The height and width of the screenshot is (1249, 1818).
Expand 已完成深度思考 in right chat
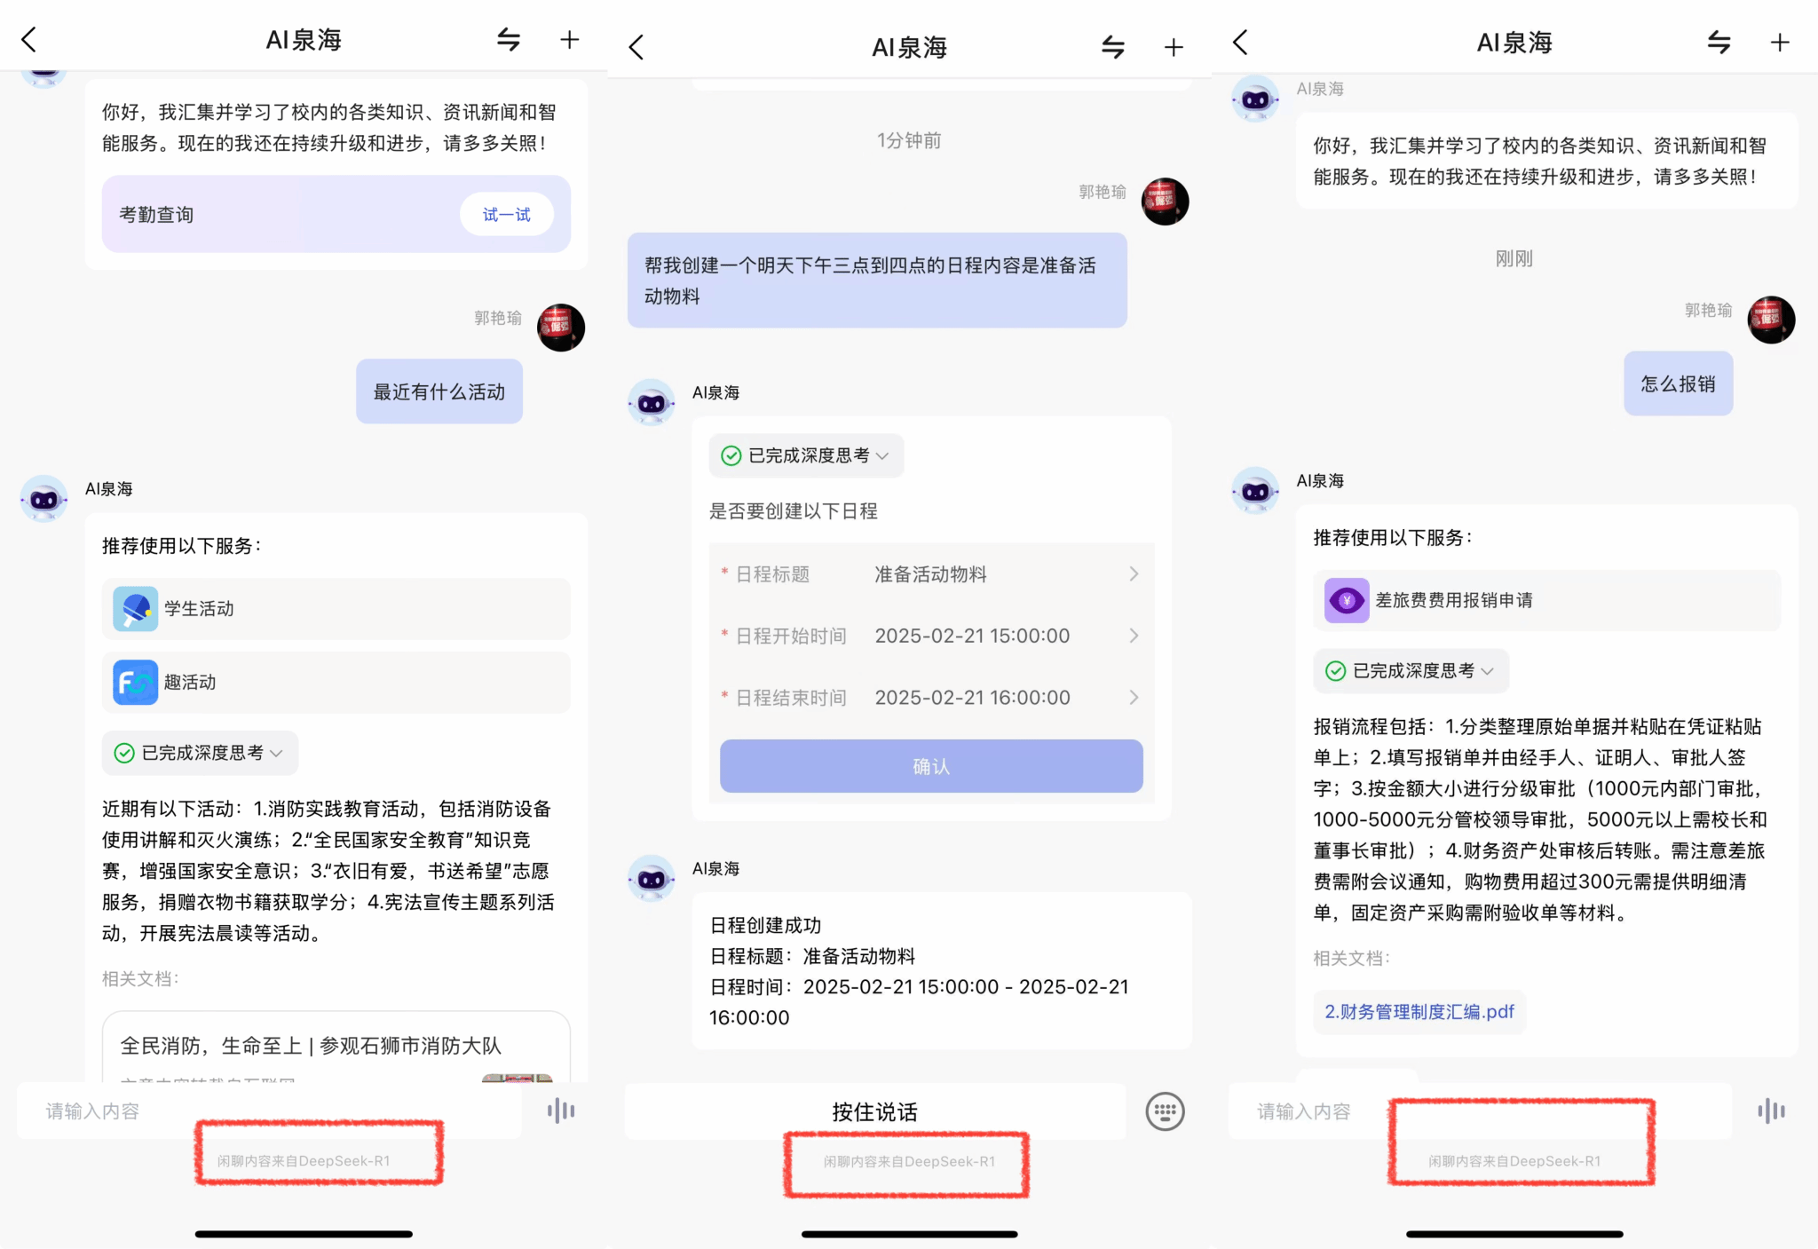coord(1411,671)
